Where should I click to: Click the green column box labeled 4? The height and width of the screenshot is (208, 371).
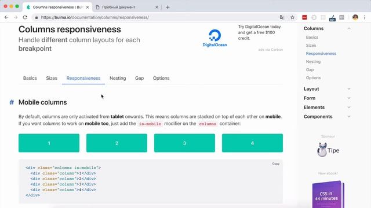click(252, 143)
